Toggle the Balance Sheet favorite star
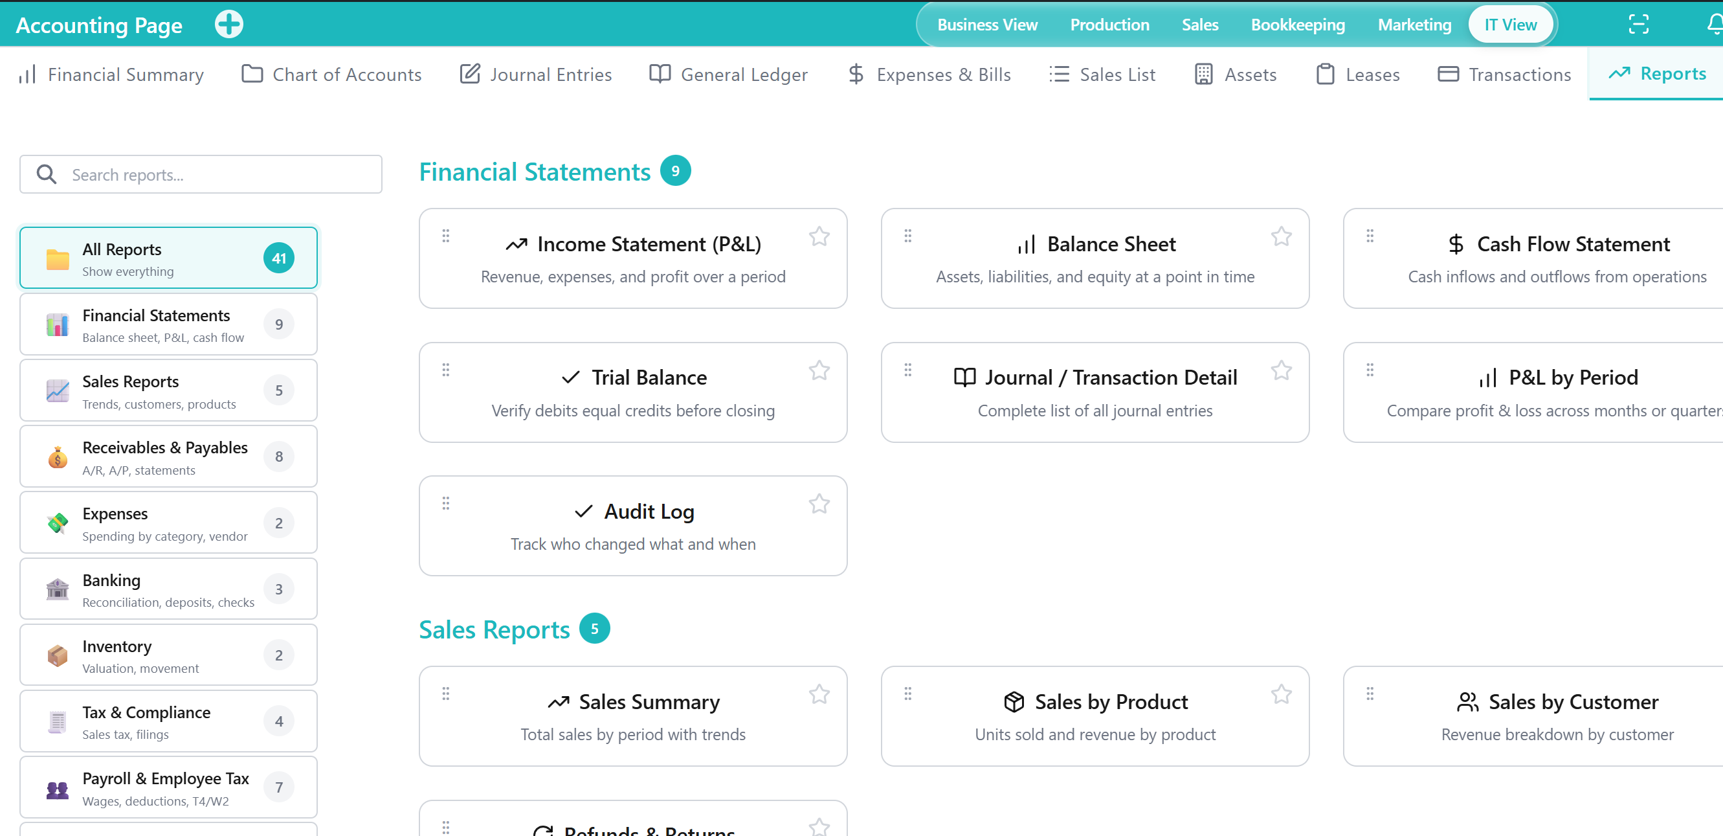This screenshot has width=1723, height=836. pyautogui.click(x=1281, y=236)
